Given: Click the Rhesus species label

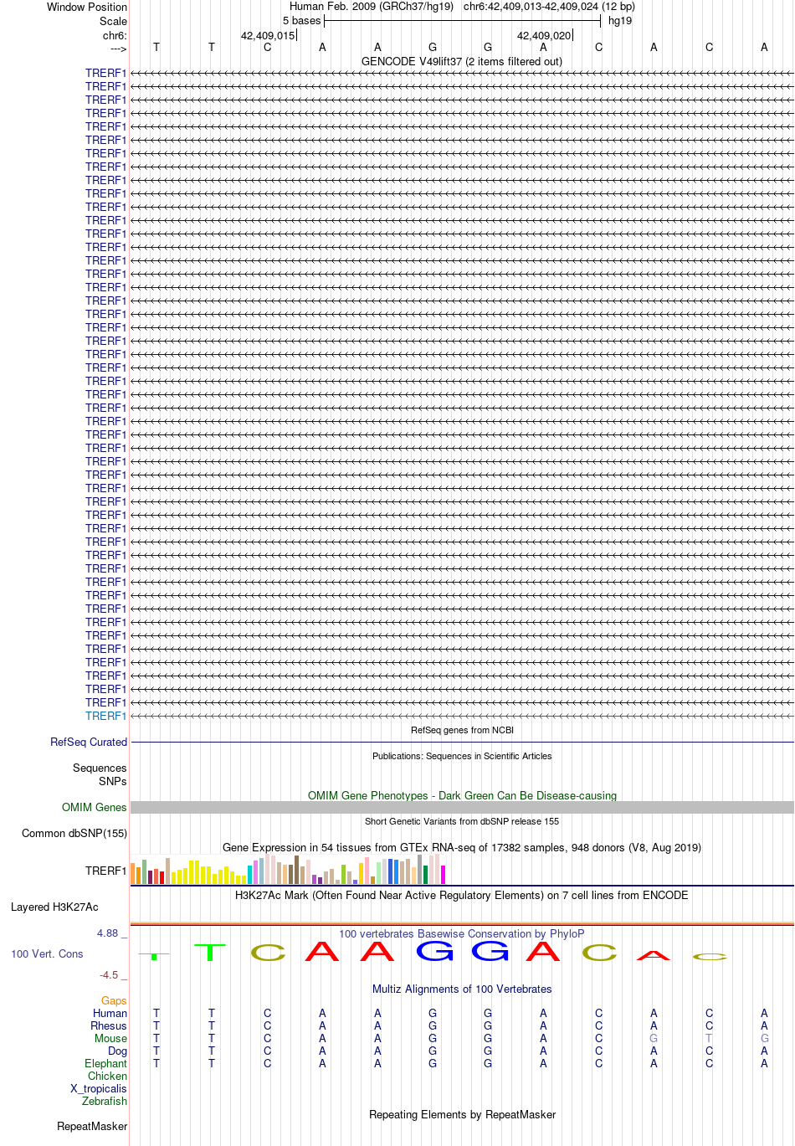Looking at the screenshot, I should pos(109,1026).
